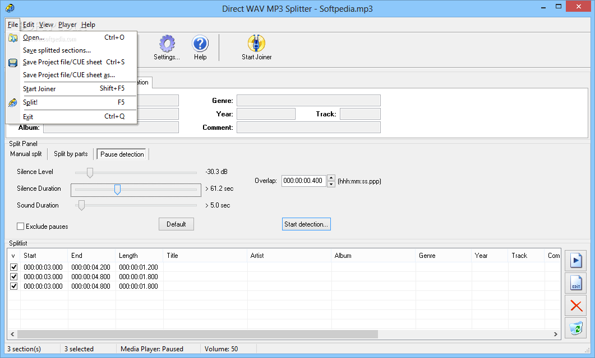595x358 pixels.
Task: Uncheck third section row checkbox
Action: [13, 286]
